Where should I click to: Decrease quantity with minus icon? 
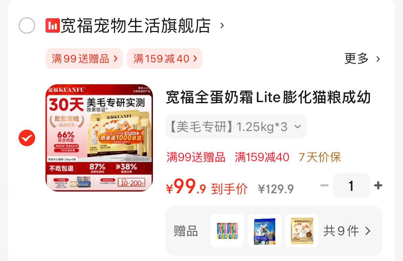[x=324, y=185]
